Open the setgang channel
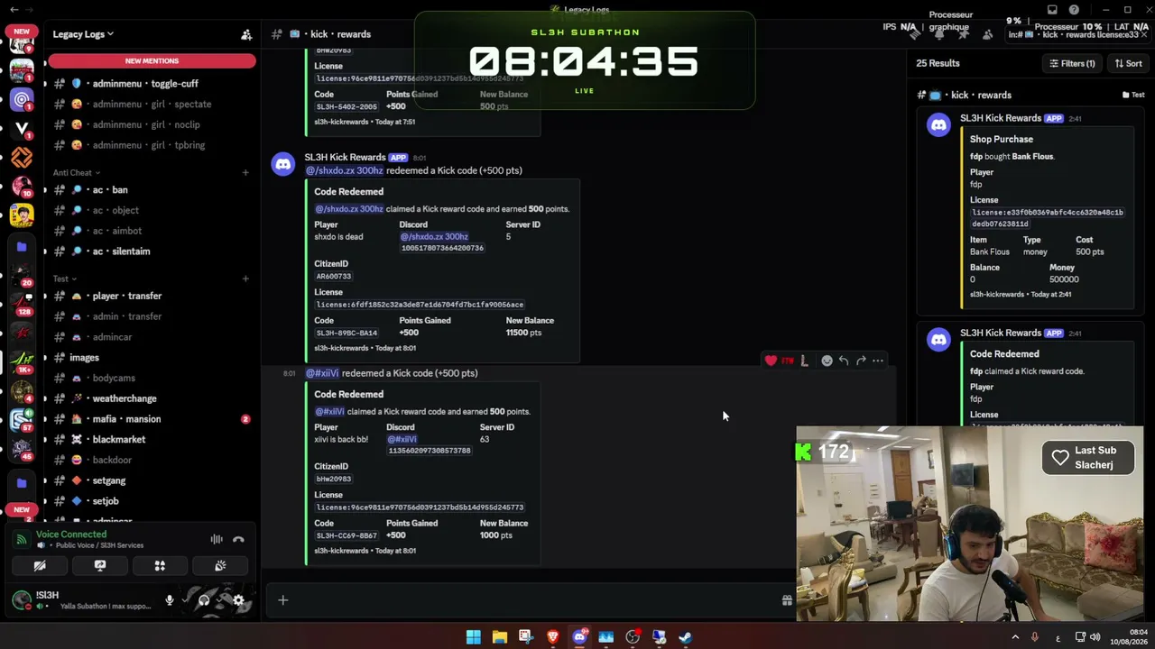1155x649 pixels. coord(152,480)
